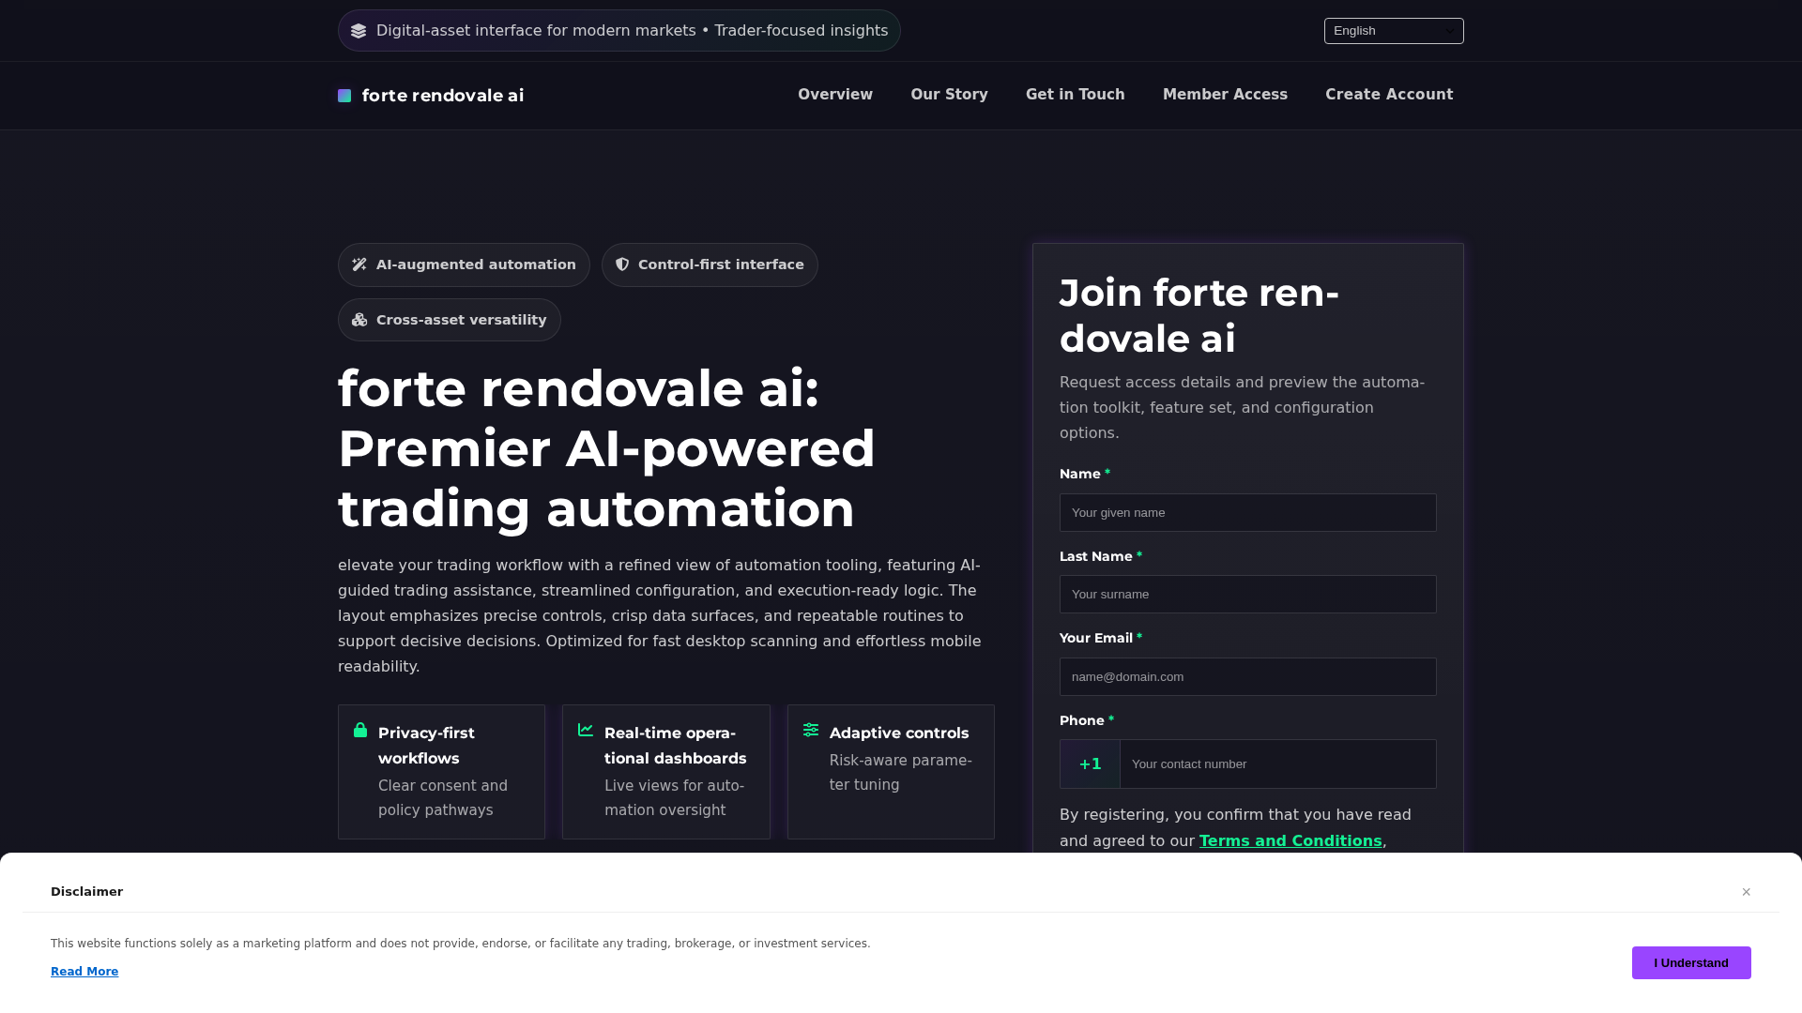
Task: Focus the Name input field
Action: [x=1248, y=513]
